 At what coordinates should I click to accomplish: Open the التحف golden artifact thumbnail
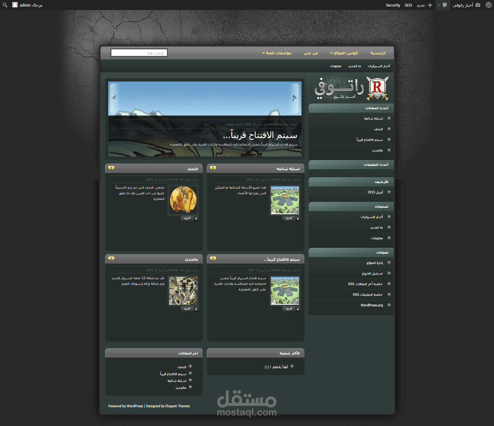tap(183, 200)
